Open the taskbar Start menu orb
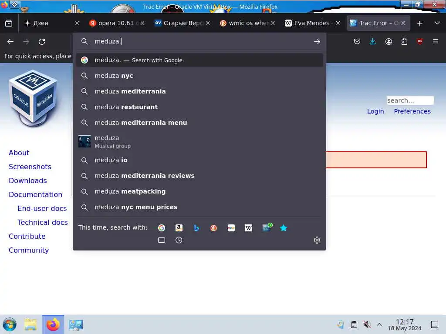This screenshot has height=334, width=446. click(10, 324)
